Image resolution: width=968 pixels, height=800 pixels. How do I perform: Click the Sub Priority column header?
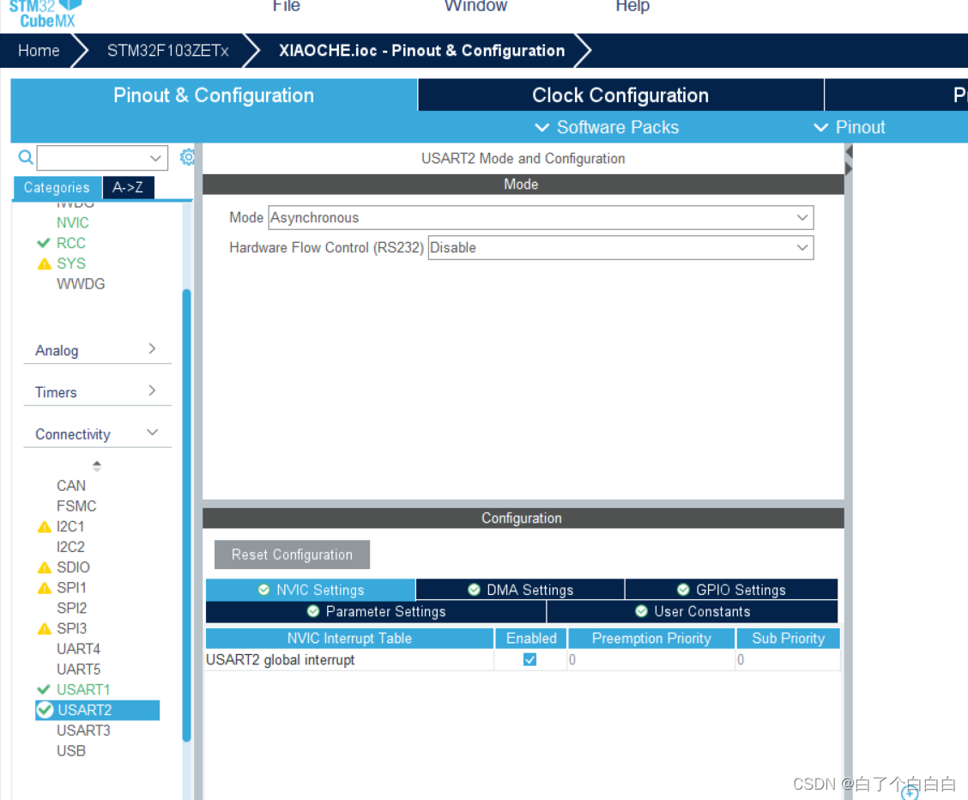click(789, 639)
